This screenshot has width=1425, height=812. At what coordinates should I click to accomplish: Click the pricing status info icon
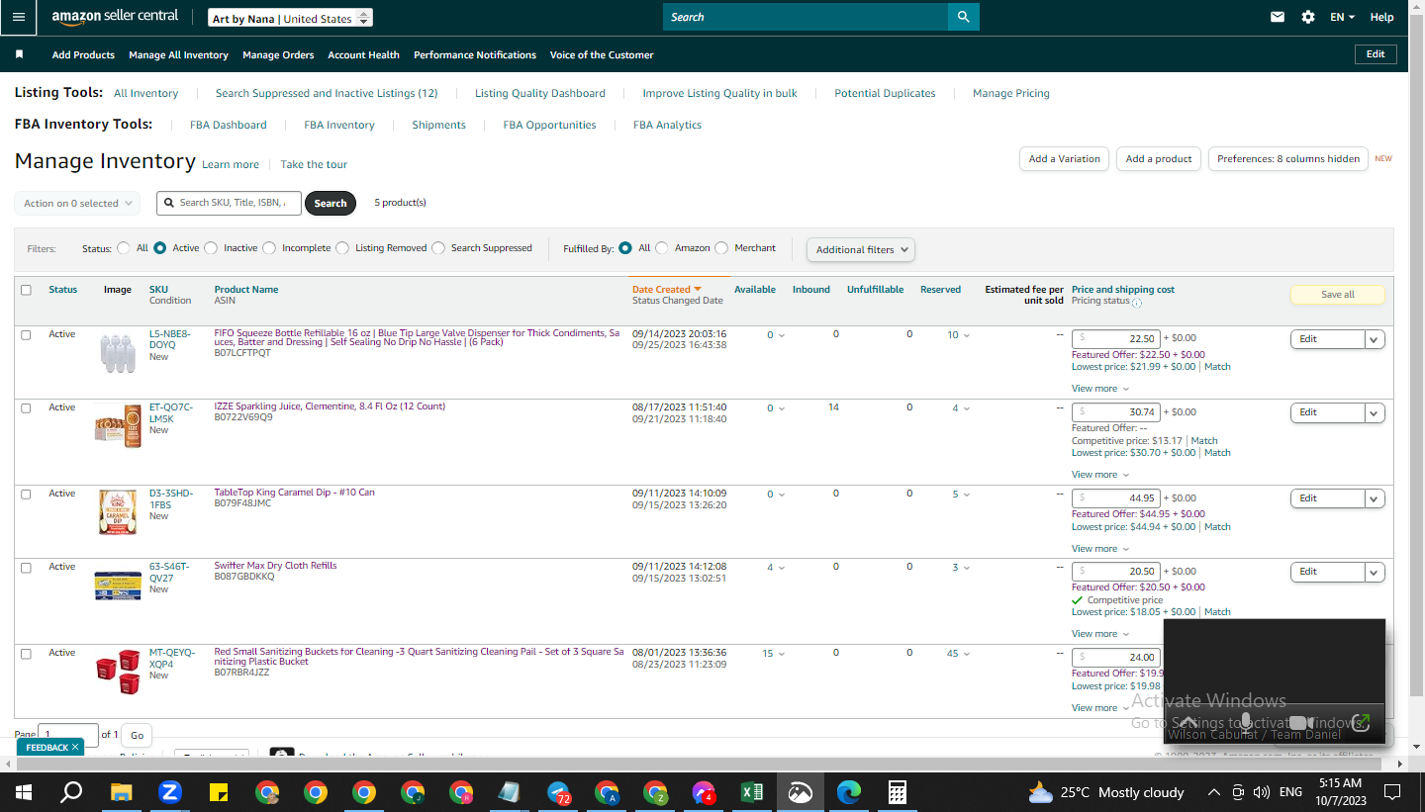pyautogui.click(x=1137, y=303)
